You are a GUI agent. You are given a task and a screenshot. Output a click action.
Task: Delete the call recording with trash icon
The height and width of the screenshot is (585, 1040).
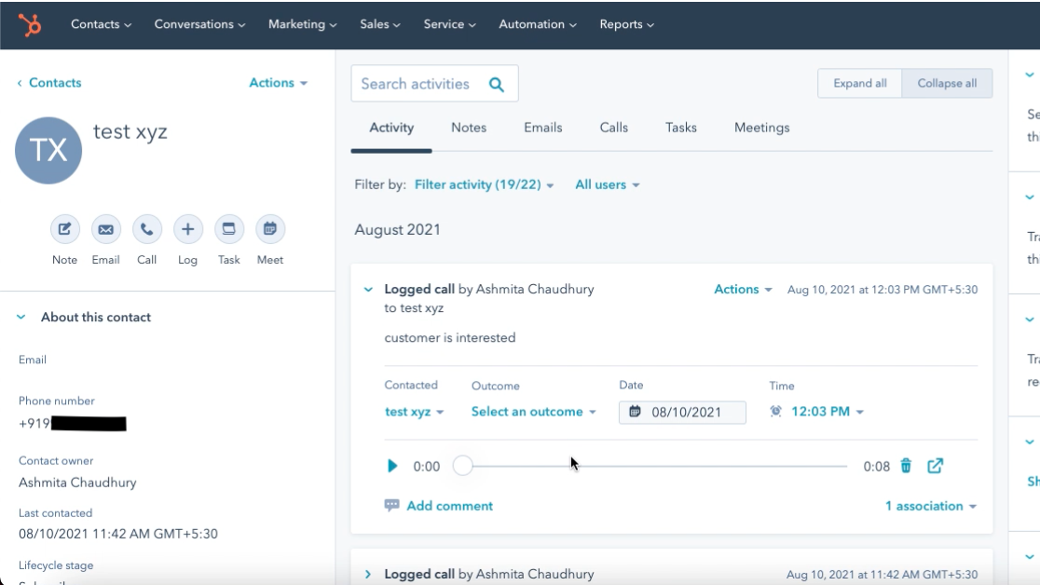point(906,466)
